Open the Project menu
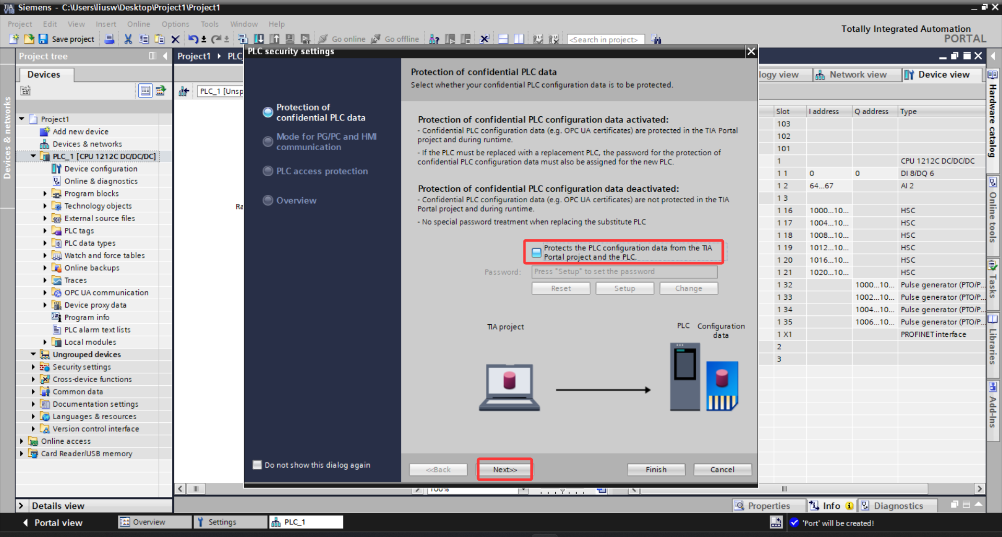The height and width of the screenshot is (537, 1002). point(20,24)
